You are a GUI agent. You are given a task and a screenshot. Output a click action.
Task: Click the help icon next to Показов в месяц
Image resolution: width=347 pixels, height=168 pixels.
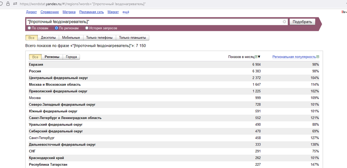pos(256,57)
